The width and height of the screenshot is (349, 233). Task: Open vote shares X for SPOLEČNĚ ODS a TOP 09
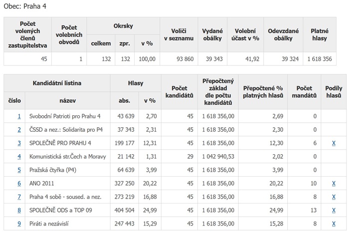coord(334,210)
